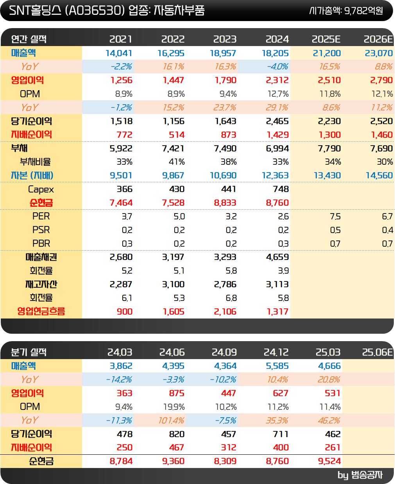The height and width of the screenshot is (484, 395).
Task: Click quarterly 매출액 value 3,862
Action: point(121,366)
